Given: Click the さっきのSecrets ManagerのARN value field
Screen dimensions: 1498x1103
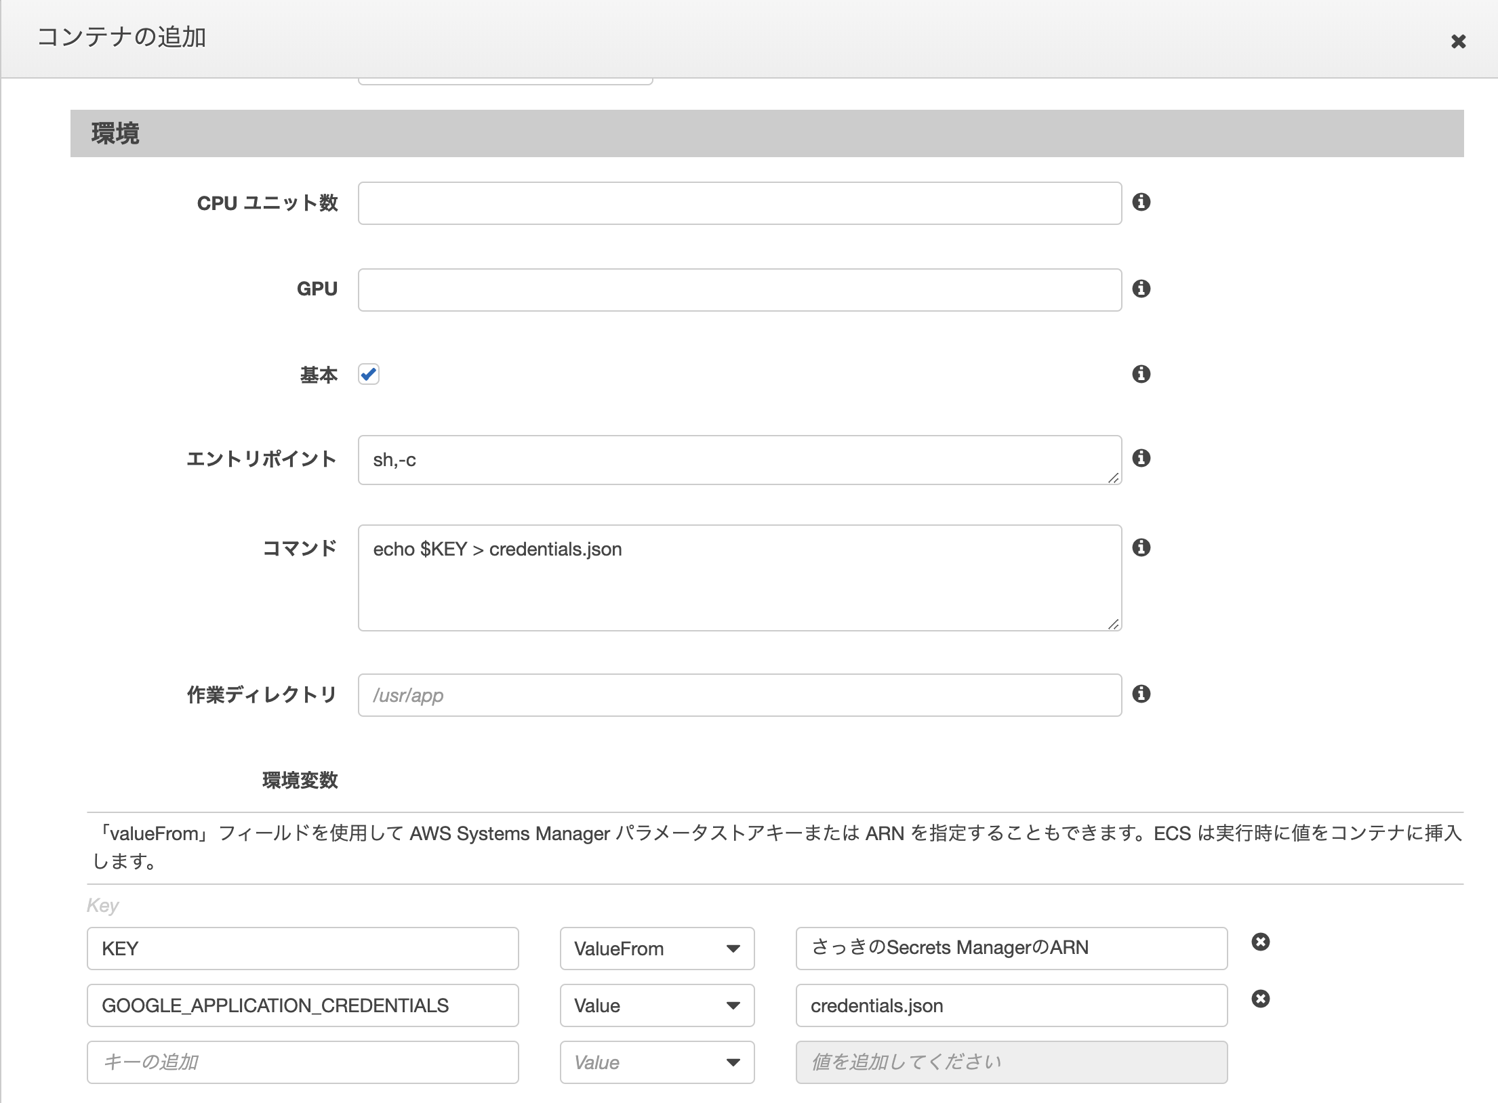Looking at the screenshot, I should tap(1011, 949).
